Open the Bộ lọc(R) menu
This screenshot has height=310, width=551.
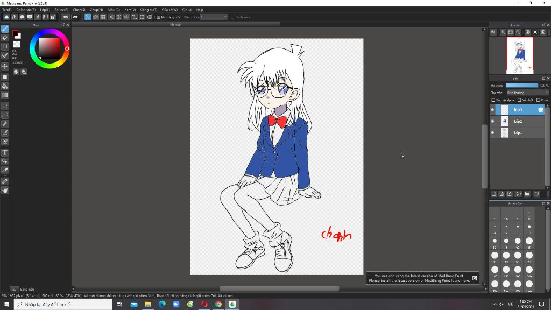click(61, 10)
